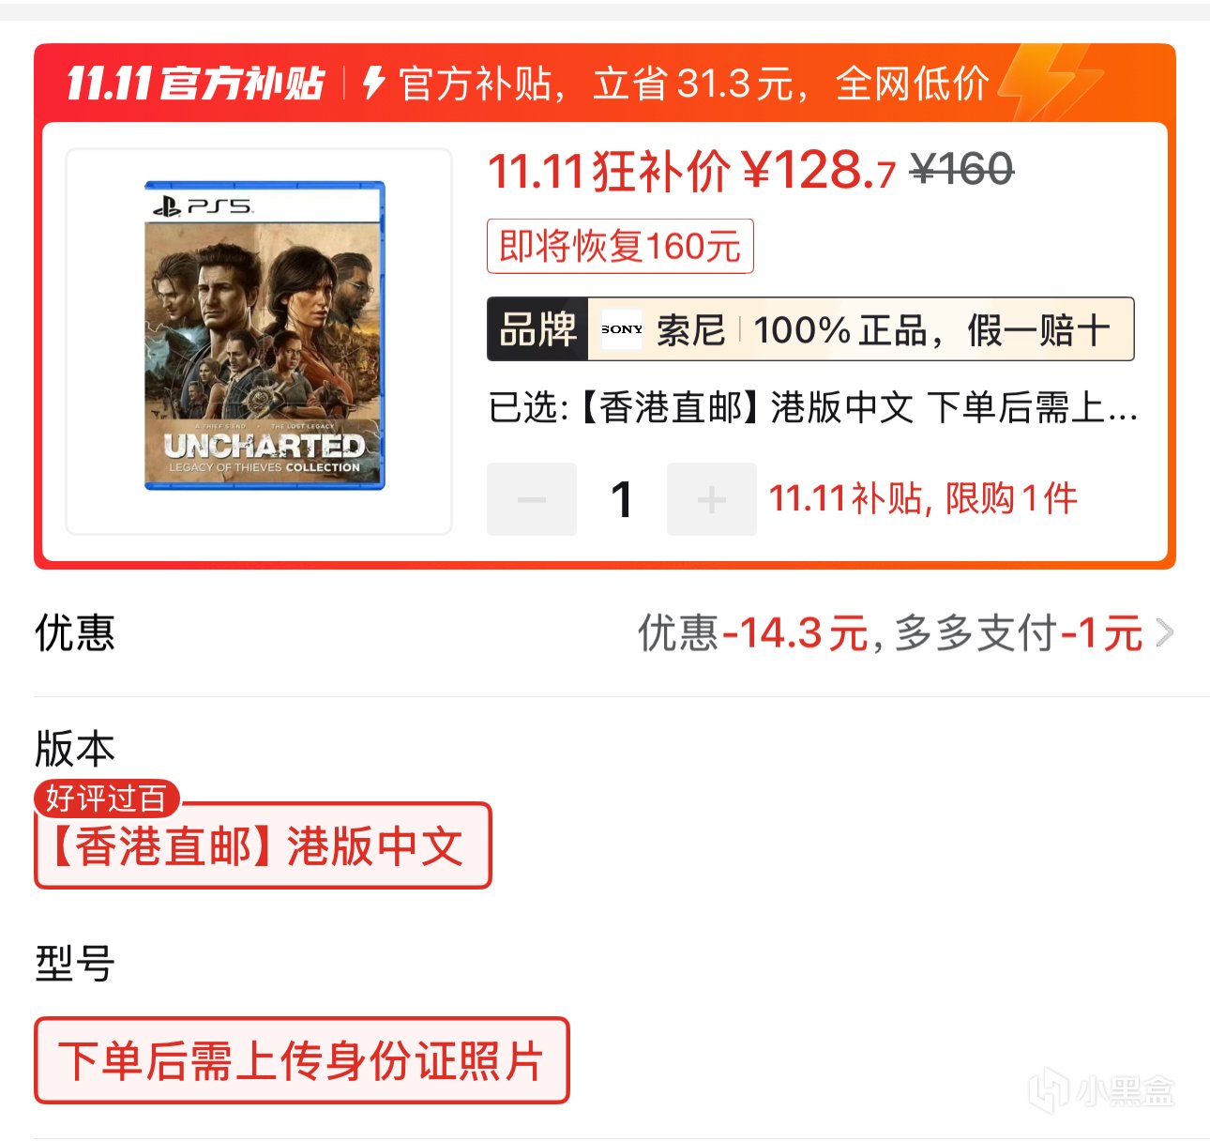Click the 11.11狂补价 ¥128.7 price
The width and height of the screenshot is (1210, 1141).
pos(692,171)
